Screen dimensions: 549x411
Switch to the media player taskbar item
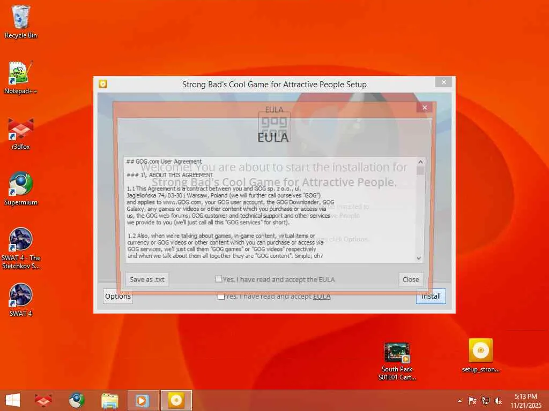tap(143, 400)
